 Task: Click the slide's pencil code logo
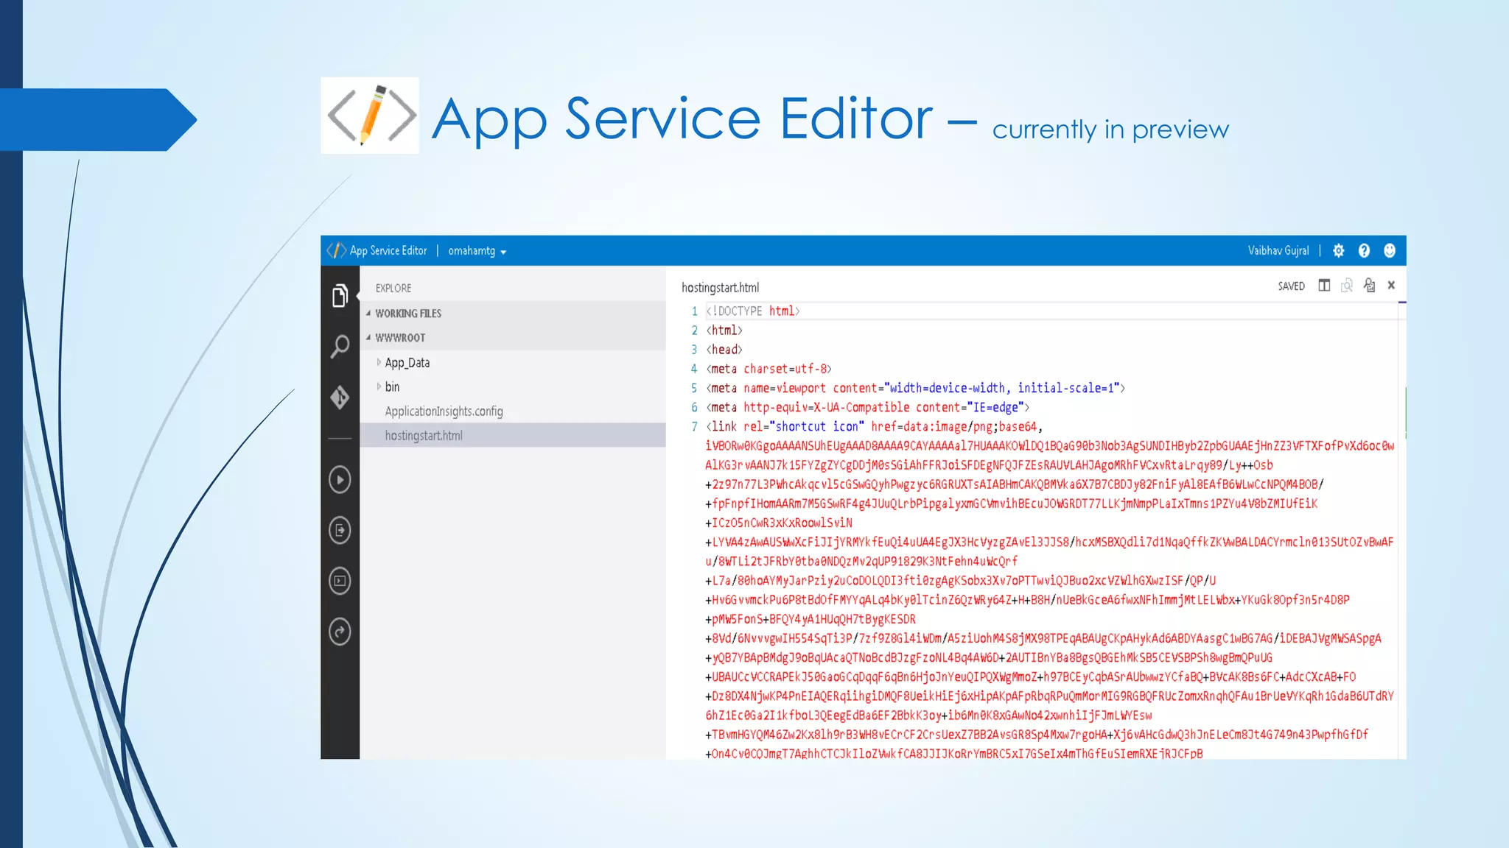tap(370, 116)
